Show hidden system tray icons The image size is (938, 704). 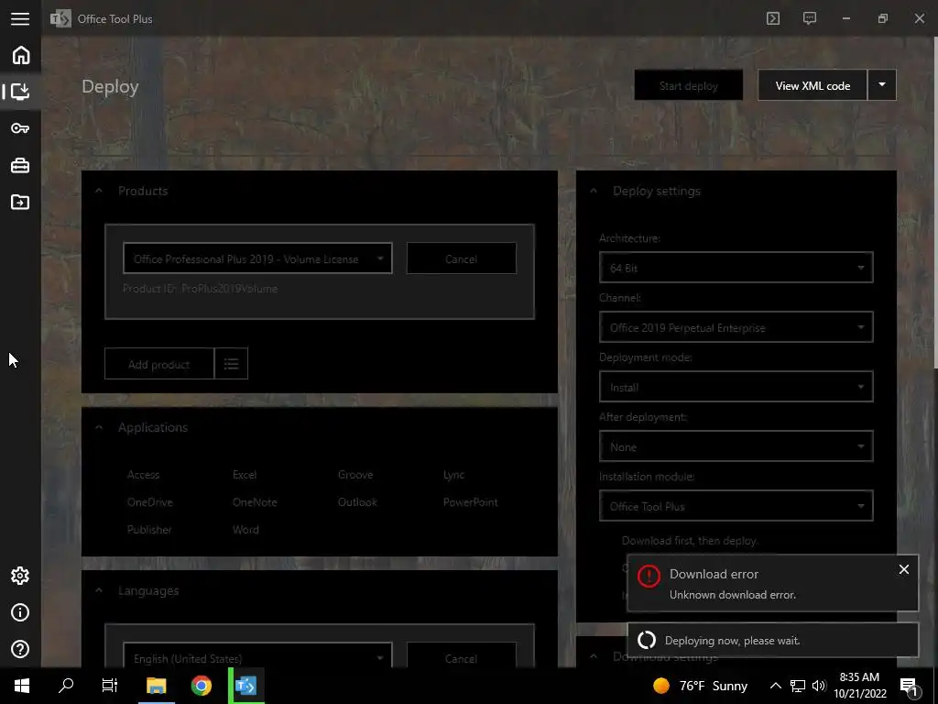pos(775,686)
